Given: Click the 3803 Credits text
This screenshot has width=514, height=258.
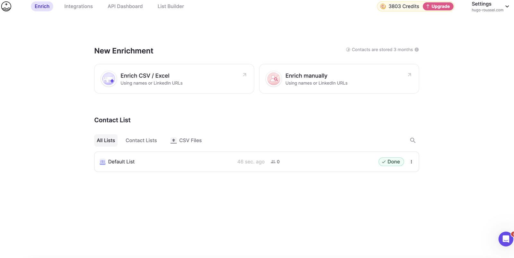Looking at the screenshot, I should 404,6.
